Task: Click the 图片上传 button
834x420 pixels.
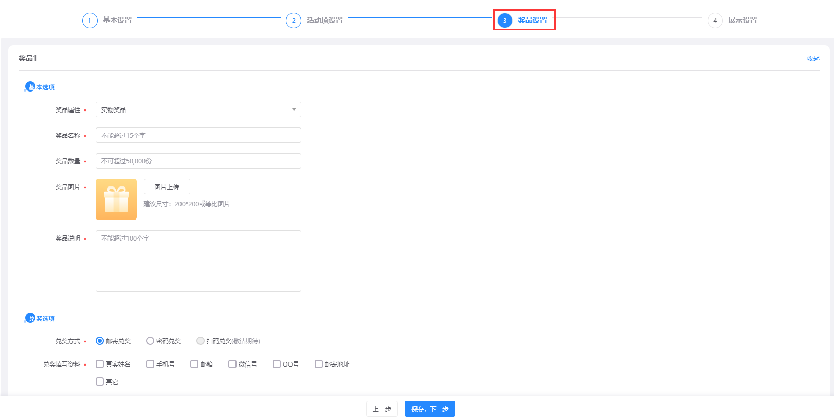Action: [x=167, y=187]
